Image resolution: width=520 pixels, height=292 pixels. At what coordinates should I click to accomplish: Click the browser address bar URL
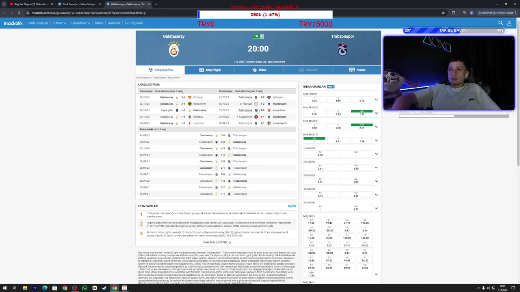click(89, 13)
